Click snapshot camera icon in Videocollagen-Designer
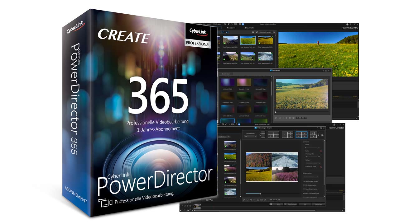 coord(258,200)
